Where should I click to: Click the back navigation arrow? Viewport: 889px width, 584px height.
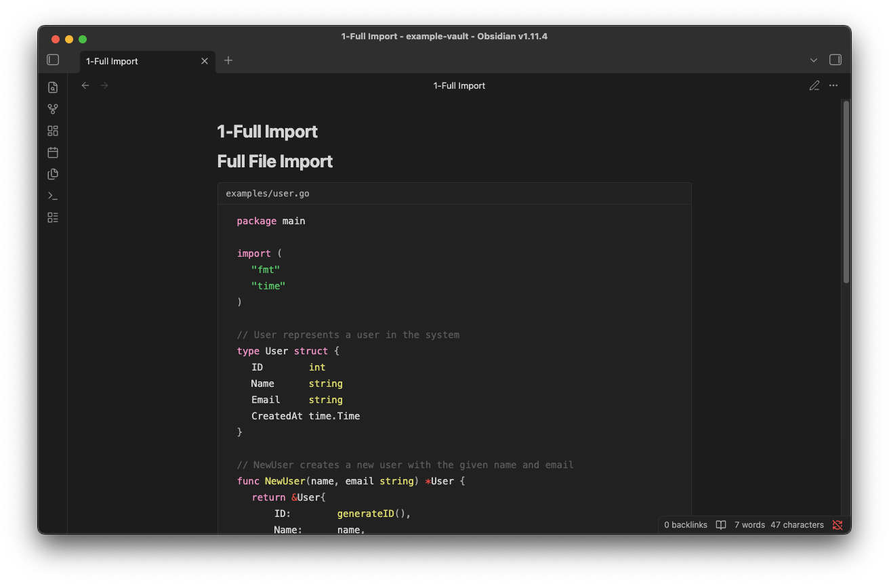[x=85, y=85]
